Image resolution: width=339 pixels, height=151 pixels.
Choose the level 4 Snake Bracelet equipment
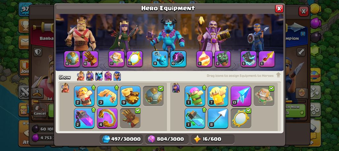point(107,118)
